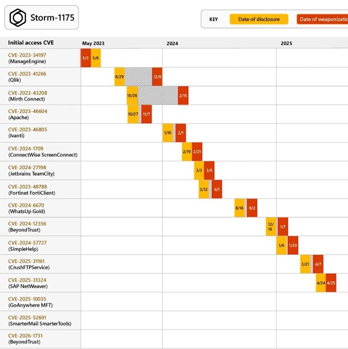Image resolution: width=348 pixels, height=349 pixels.
Task: Click the Initial access CVE column header
Action: tap(31, 43)
